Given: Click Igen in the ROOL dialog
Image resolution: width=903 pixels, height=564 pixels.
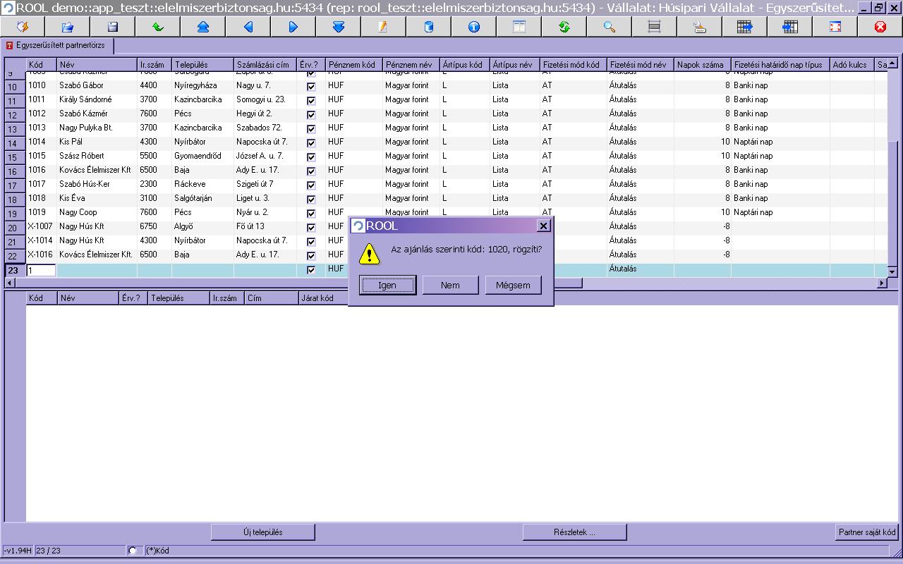Looking at the screenshot, I should [387, 285].
